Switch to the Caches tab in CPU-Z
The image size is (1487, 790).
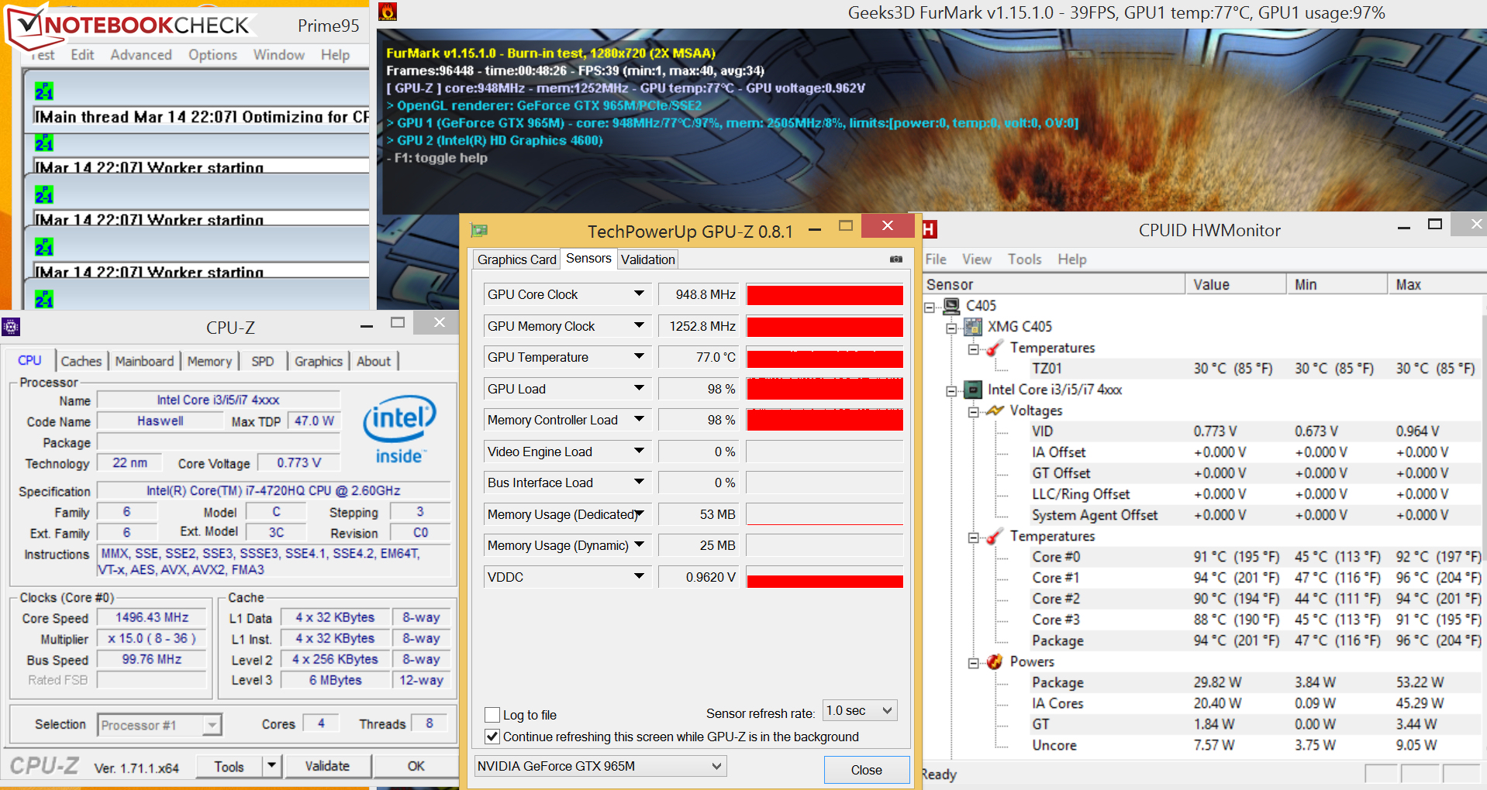(x=81, y=361)
